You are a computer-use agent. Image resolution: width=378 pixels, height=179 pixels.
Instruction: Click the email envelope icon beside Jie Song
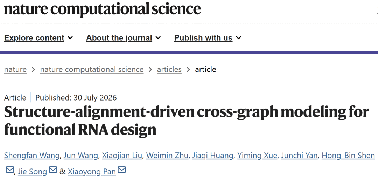point(53,170)
